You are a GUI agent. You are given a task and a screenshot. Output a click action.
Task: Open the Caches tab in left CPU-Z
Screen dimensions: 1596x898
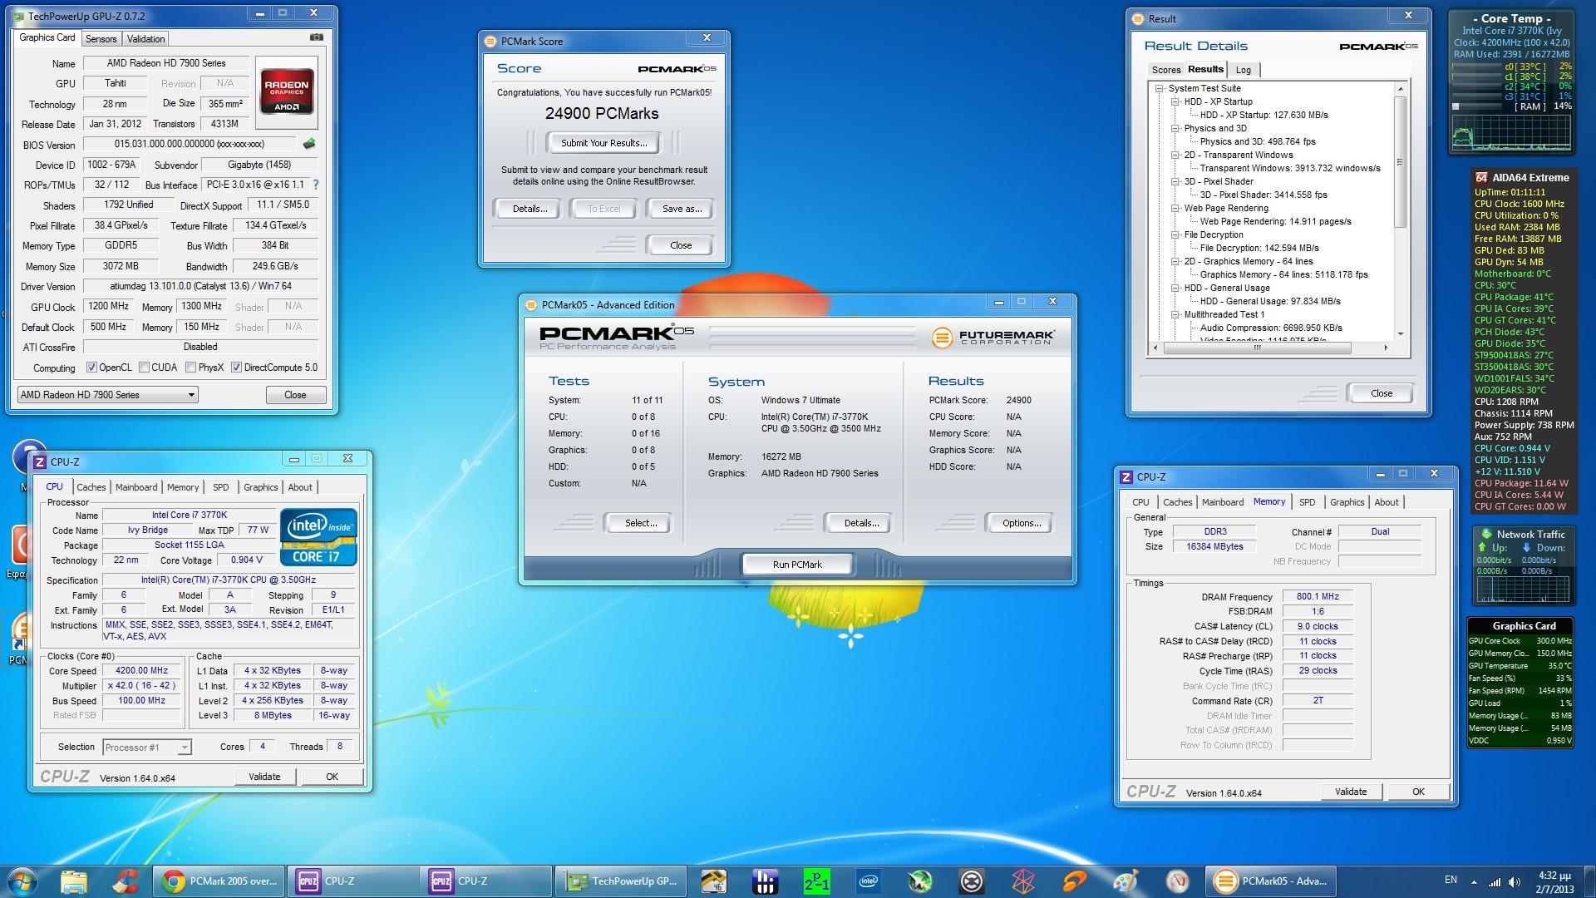coord(91,487)
